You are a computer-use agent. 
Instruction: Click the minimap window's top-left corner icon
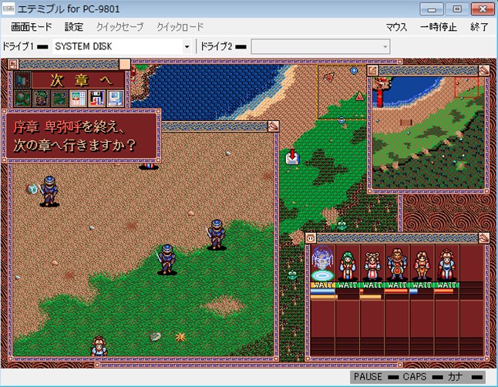373,70
